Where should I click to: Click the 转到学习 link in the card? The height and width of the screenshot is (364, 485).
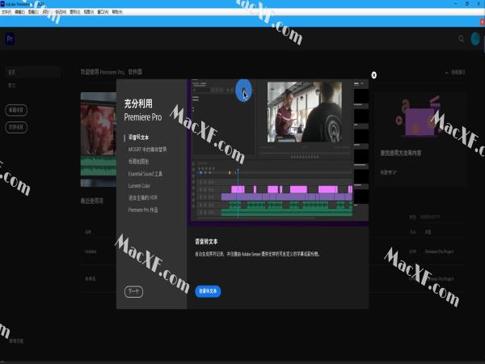pyautogui.click(x=388, y=172)
